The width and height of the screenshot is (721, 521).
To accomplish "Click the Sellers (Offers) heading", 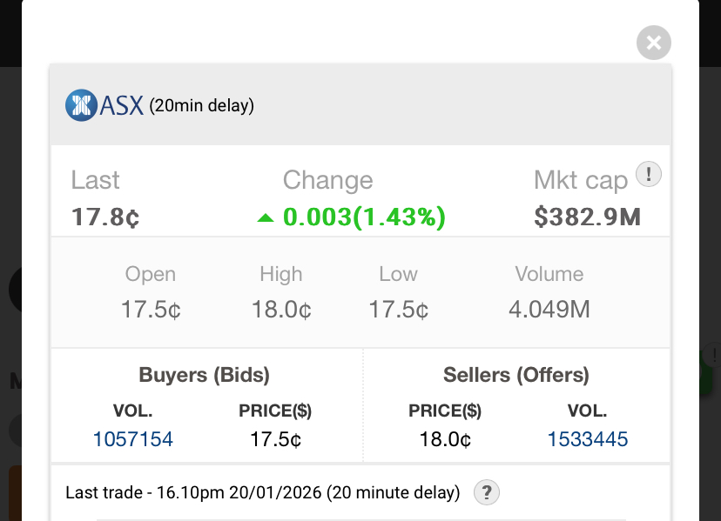I will tap(516, 375).
